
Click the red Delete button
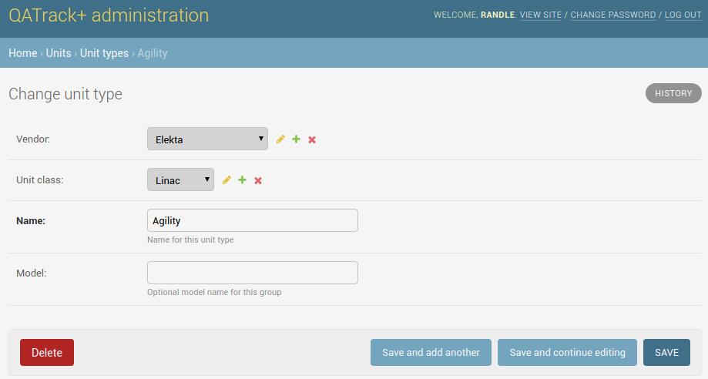[47, 352]
